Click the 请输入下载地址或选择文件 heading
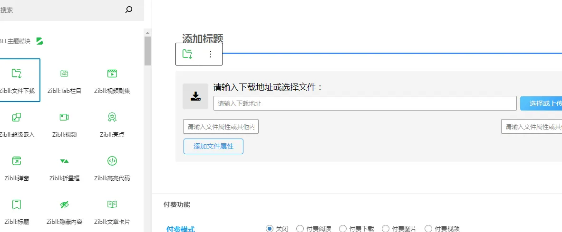The image size is (562, 232). tap(268, 87)
